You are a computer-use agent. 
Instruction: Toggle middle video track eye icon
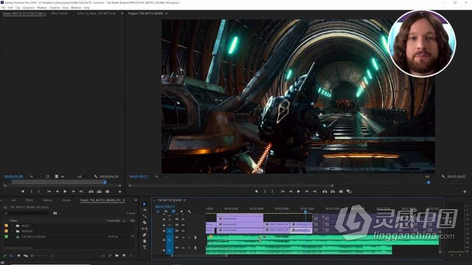click(183, 225)
